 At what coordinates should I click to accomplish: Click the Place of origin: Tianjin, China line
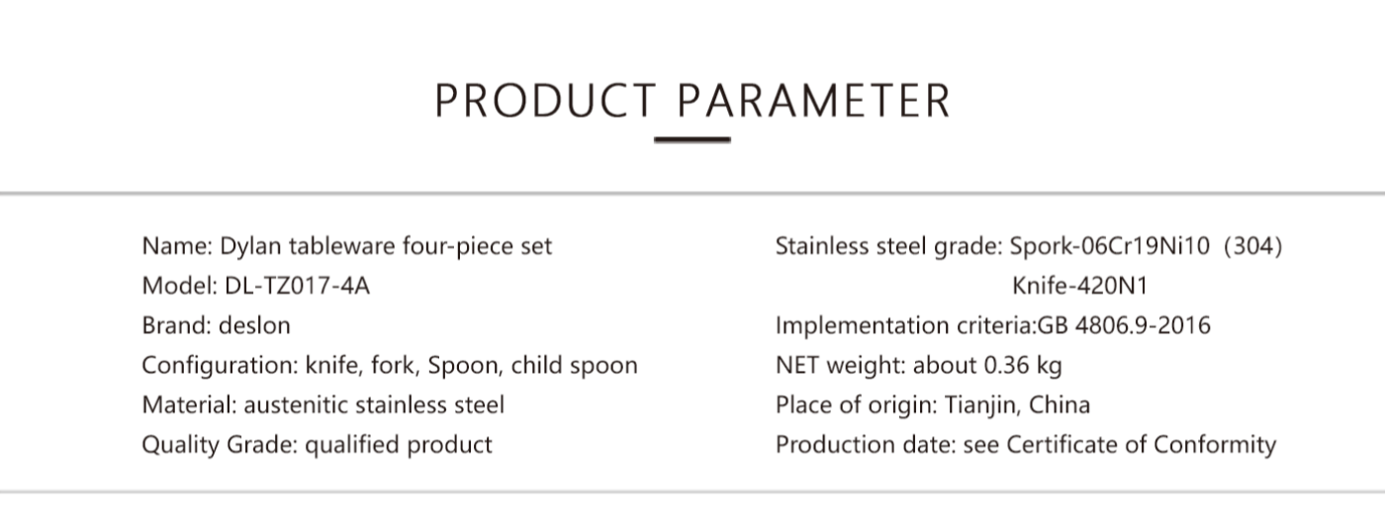click(x=933, y=405)
